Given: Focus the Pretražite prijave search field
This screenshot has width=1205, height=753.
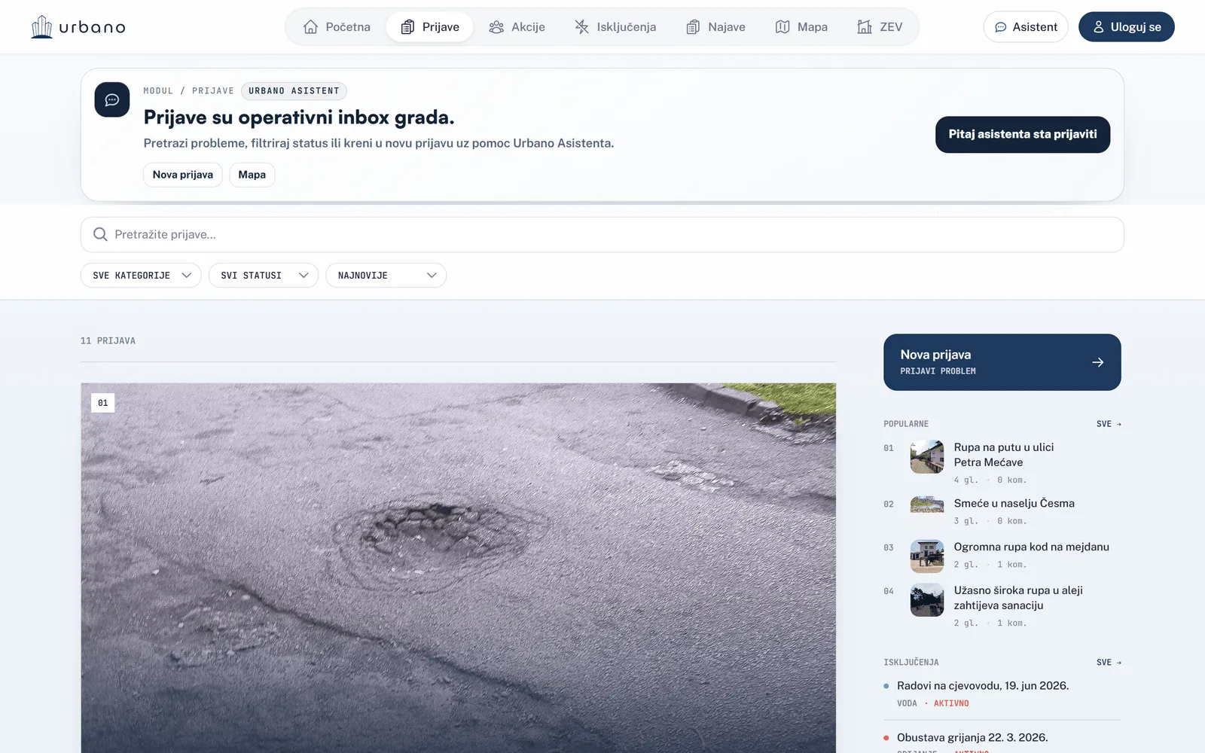Looking at the screenshot, I should click(x=602, y=235).
